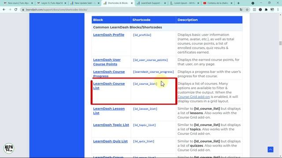
Task: Click the 'Displays a progress bar' description
Action: click(x=209, y=74)
